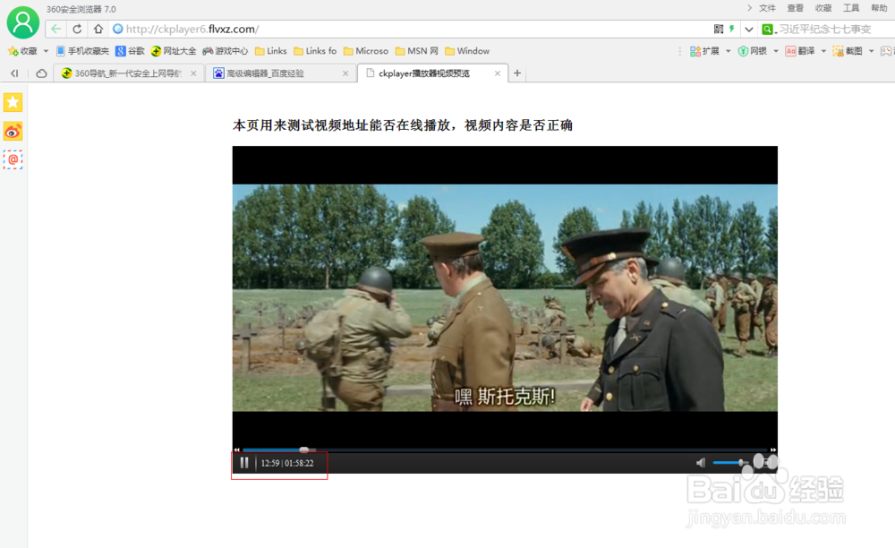
Task: Open the 游戏中心 bookmark
Action: pos(226,51)
